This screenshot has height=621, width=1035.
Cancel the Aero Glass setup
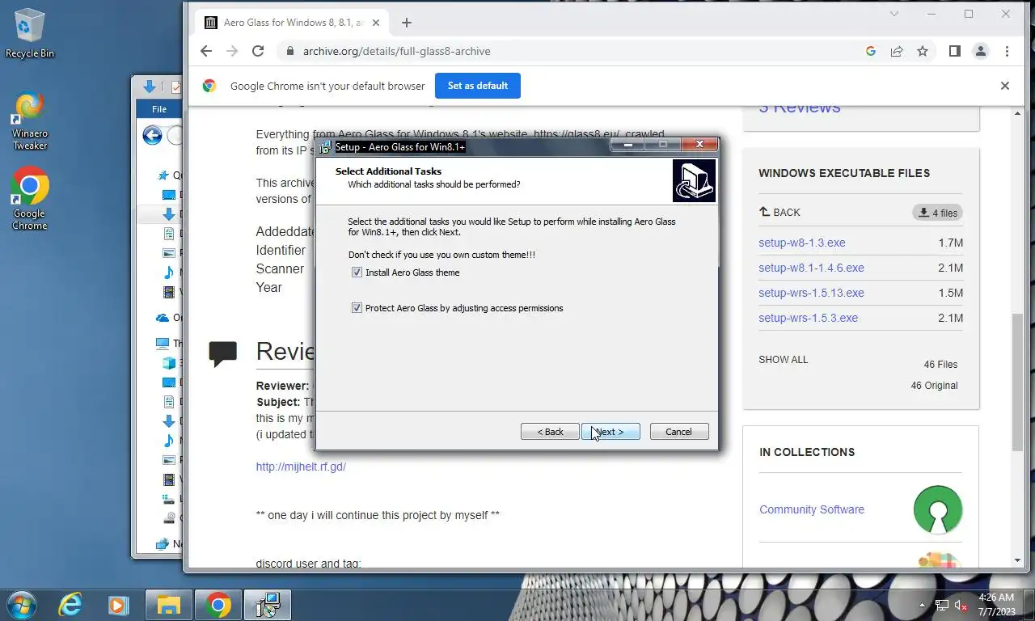coord(679,432)
